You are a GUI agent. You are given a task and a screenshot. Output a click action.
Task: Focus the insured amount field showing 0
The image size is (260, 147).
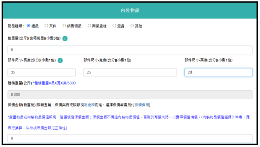point(130,138)
